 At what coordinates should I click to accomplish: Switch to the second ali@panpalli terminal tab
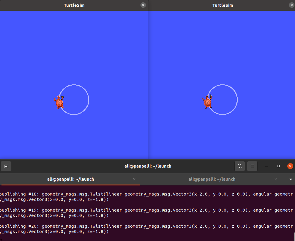point(212,179)
